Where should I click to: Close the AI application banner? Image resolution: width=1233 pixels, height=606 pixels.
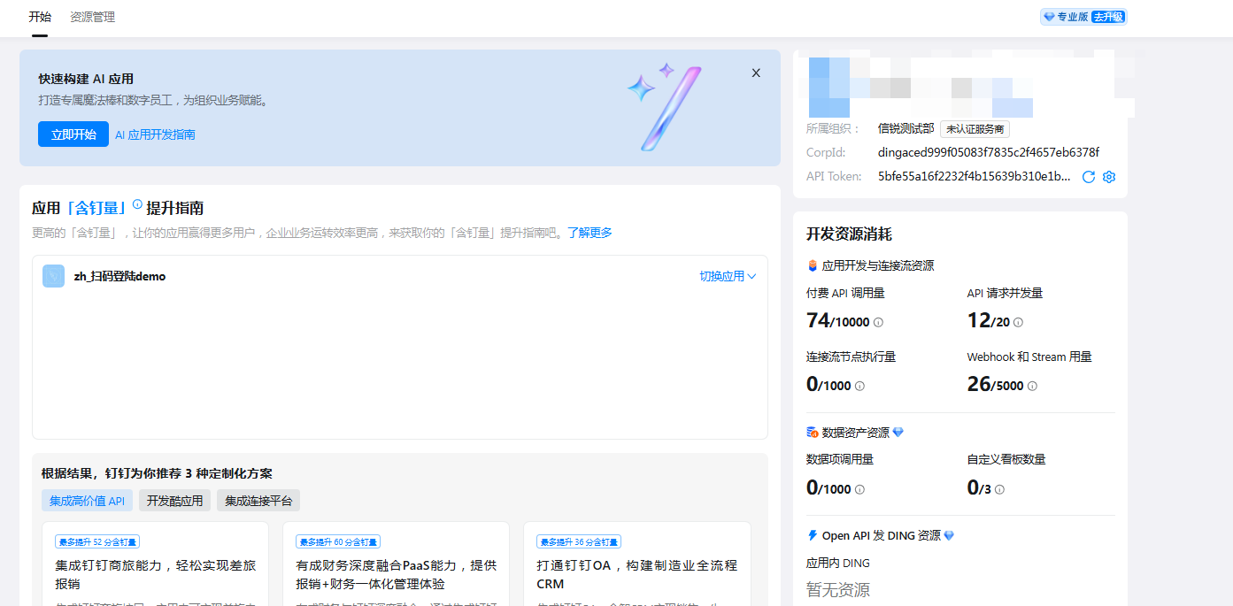[x=756, y=73]
